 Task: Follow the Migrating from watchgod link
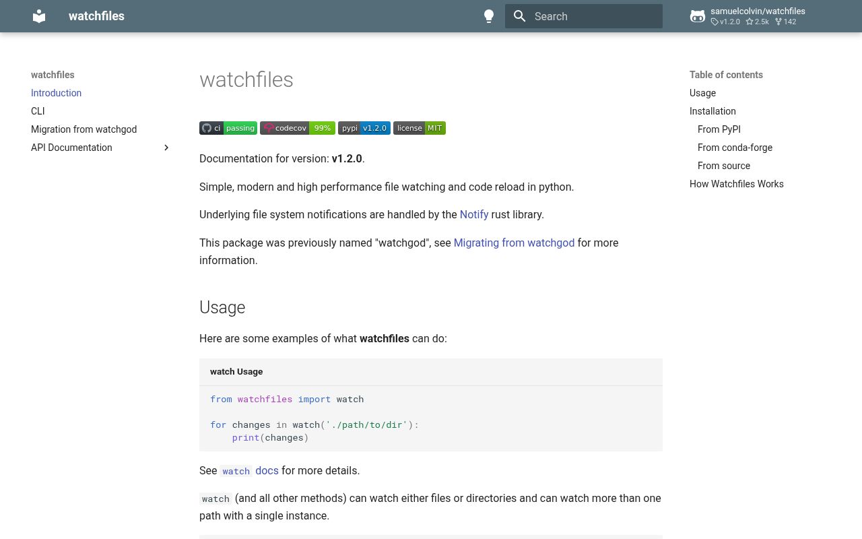click(x=514, y=243)
